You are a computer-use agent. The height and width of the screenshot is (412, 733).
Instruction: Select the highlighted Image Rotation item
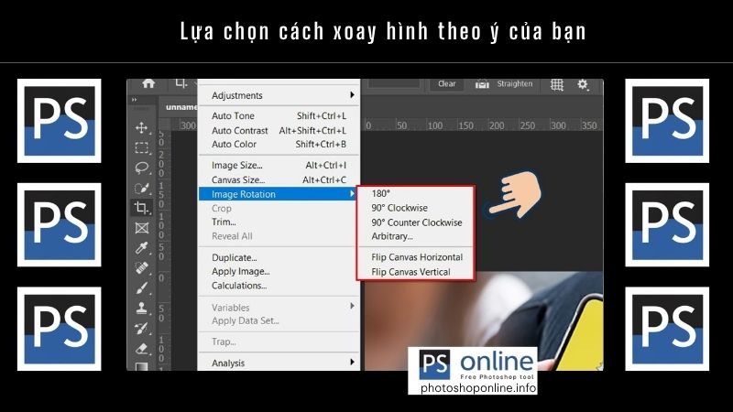click(x=279, y=194)
